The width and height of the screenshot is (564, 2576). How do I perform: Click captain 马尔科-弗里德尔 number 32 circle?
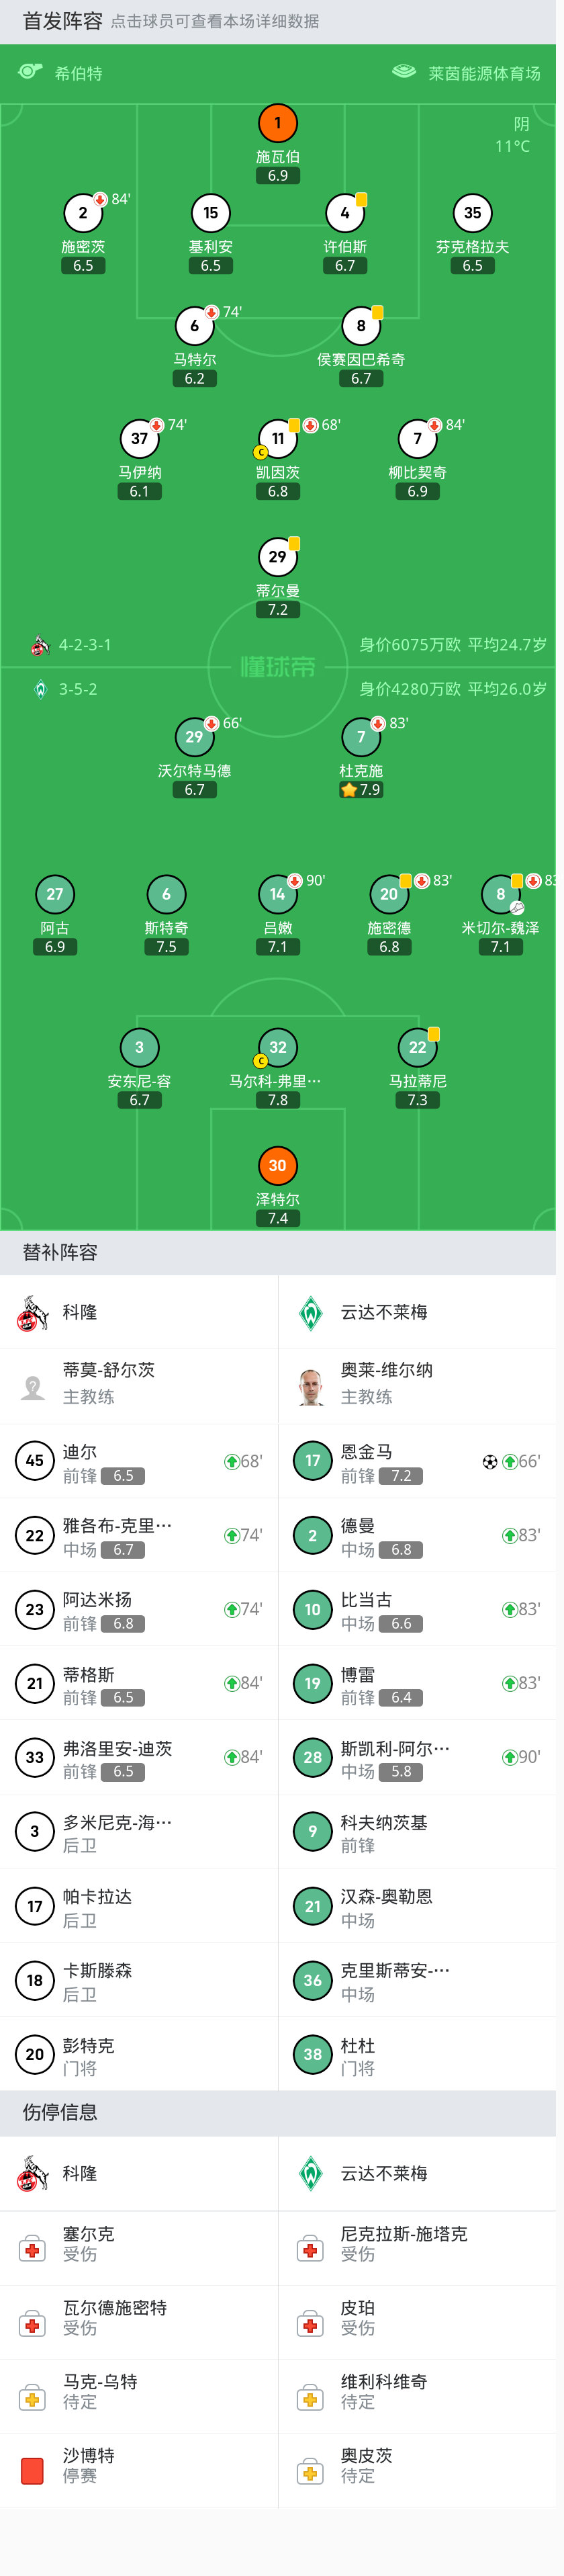[x=278, y=1048]
